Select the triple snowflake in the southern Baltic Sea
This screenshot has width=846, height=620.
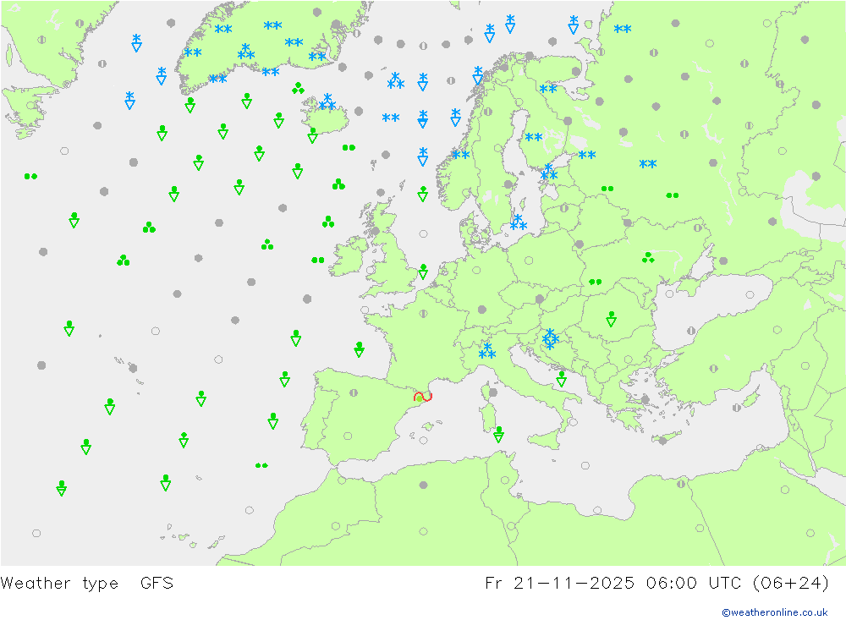(518, 222)
